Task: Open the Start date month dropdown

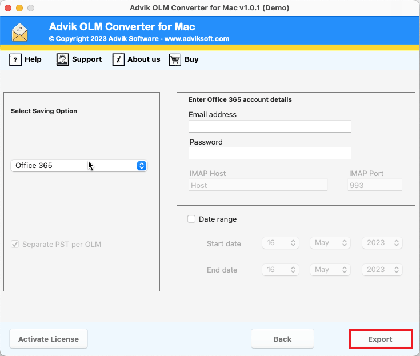Action: [x=330, y=243]
